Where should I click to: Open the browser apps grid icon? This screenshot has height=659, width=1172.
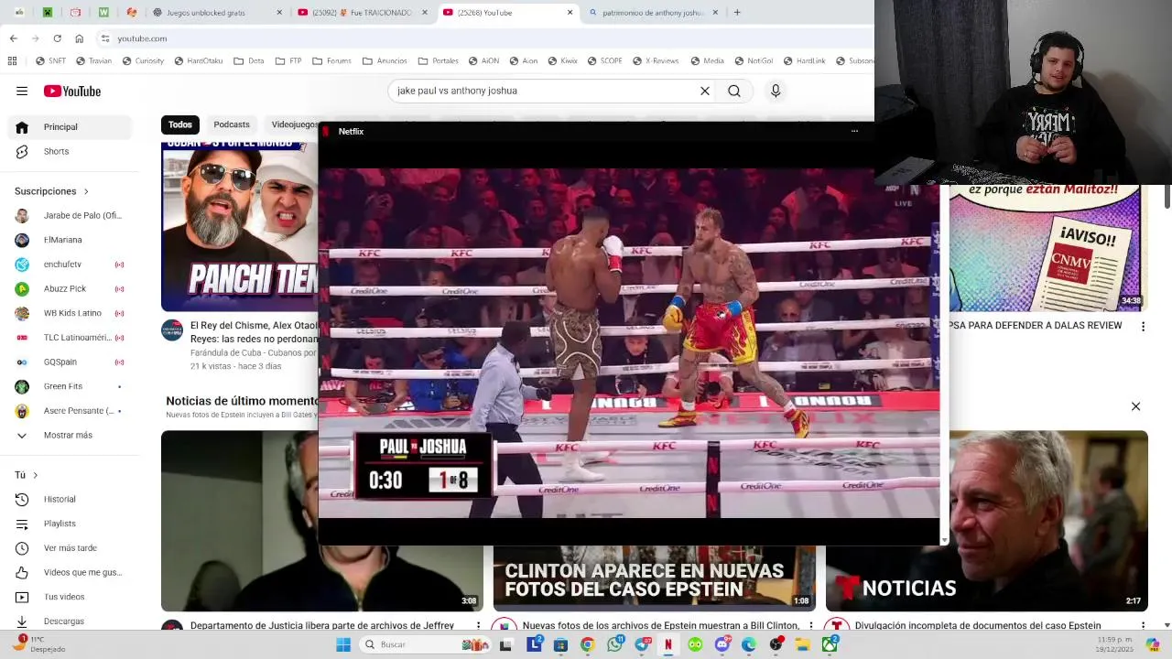[x=12, y=61]
